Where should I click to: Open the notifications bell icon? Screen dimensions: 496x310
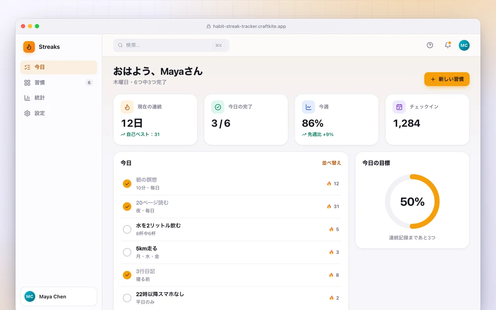[448, 45]
